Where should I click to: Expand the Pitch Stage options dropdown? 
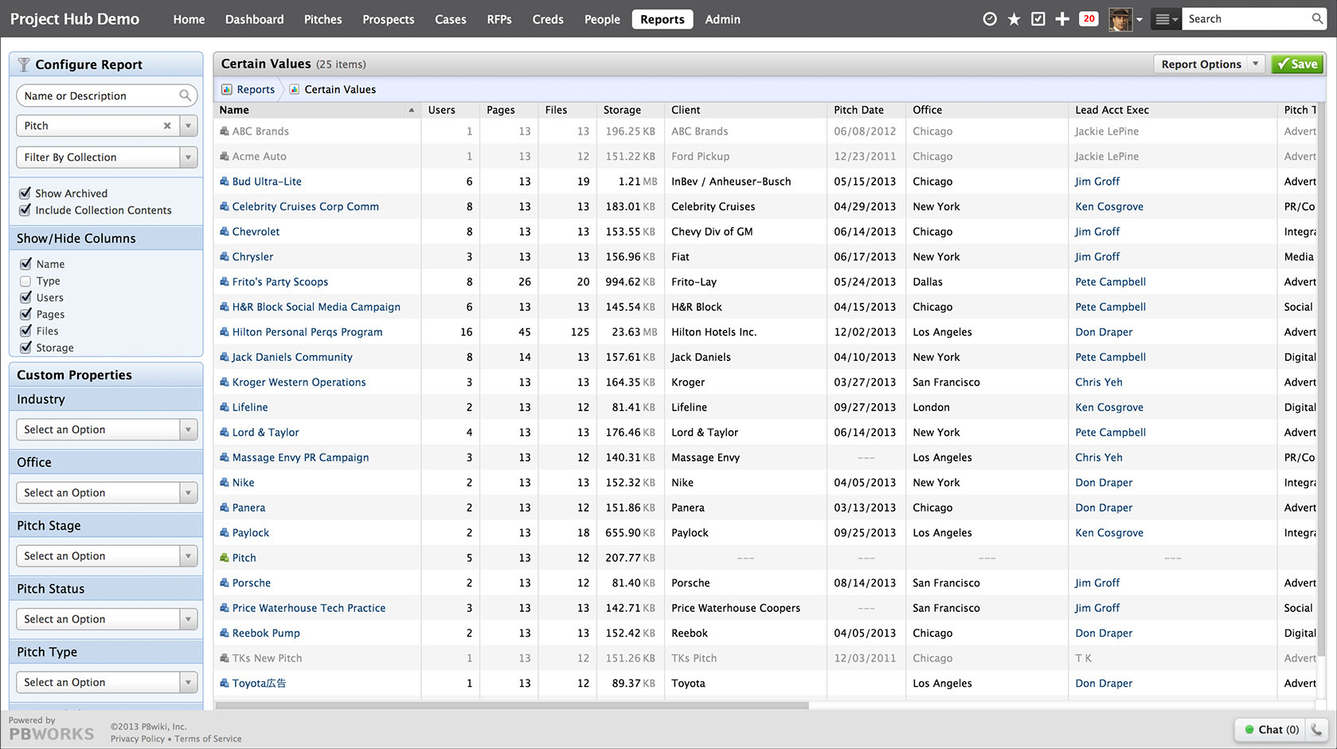[x=106, y=555]
